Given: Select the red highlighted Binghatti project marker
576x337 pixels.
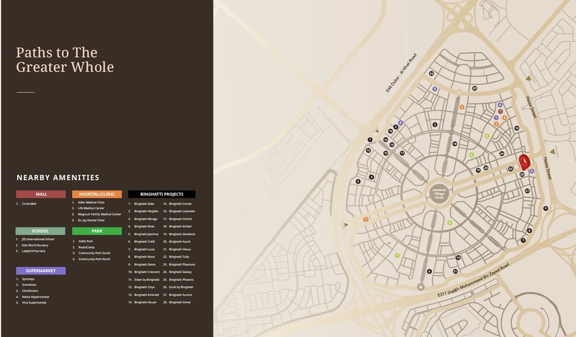Looking at the screenshot, I should [x=524, y=162].
